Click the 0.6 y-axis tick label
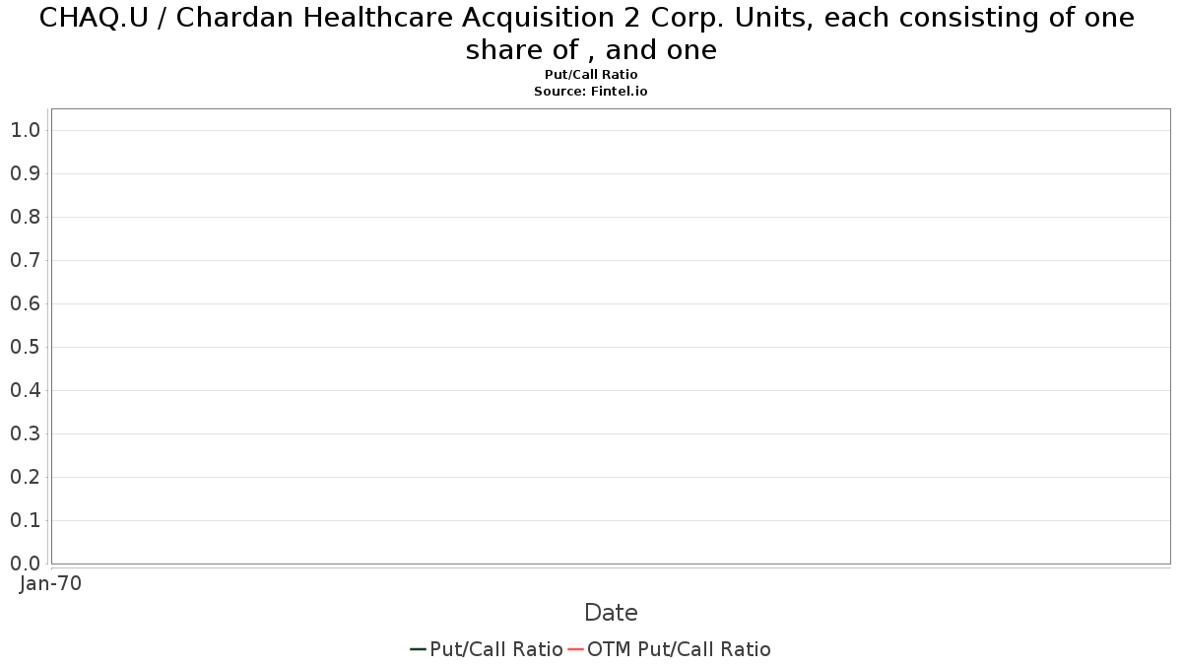Viewport: 1182px width, 665px height. click(x=25, y=303)
